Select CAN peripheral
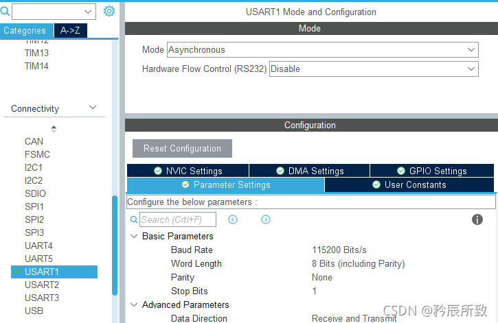This screenshot has height=323, width=498. pyautogui.click(x=34, y=141)
